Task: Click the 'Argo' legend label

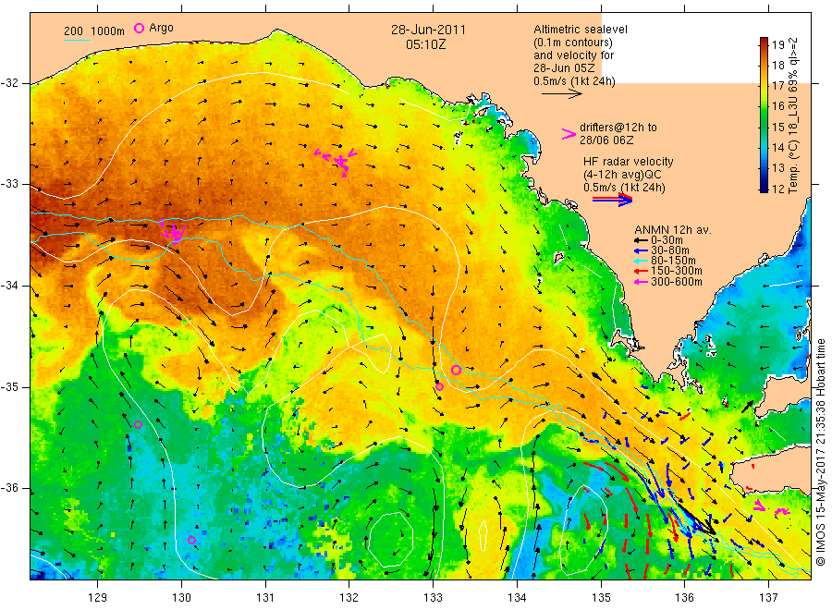Action: click(161, 28)
